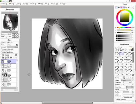Select the move tool
This screenshot has width=136, height=104.
(116, 50)
